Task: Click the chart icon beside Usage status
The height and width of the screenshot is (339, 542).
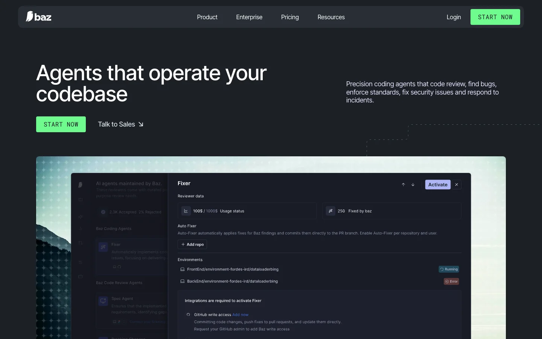Action: click(186, 211)
